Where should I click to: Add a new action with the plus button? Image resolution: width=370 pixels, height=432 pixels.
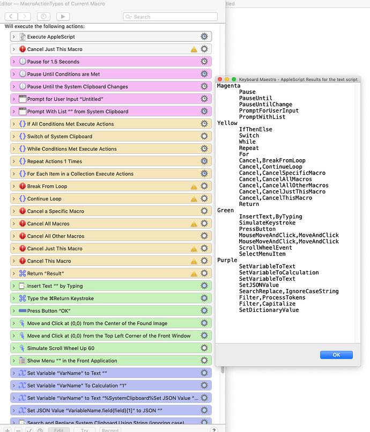pos(8,430)
